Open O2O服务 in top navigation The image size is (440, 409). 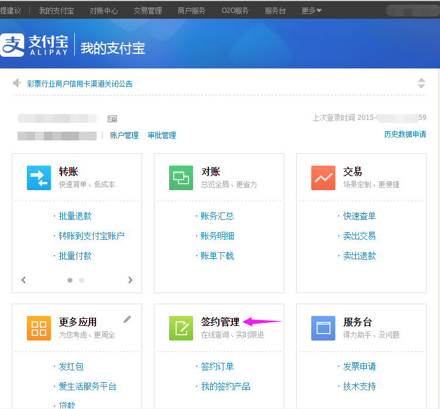point(235,11)
